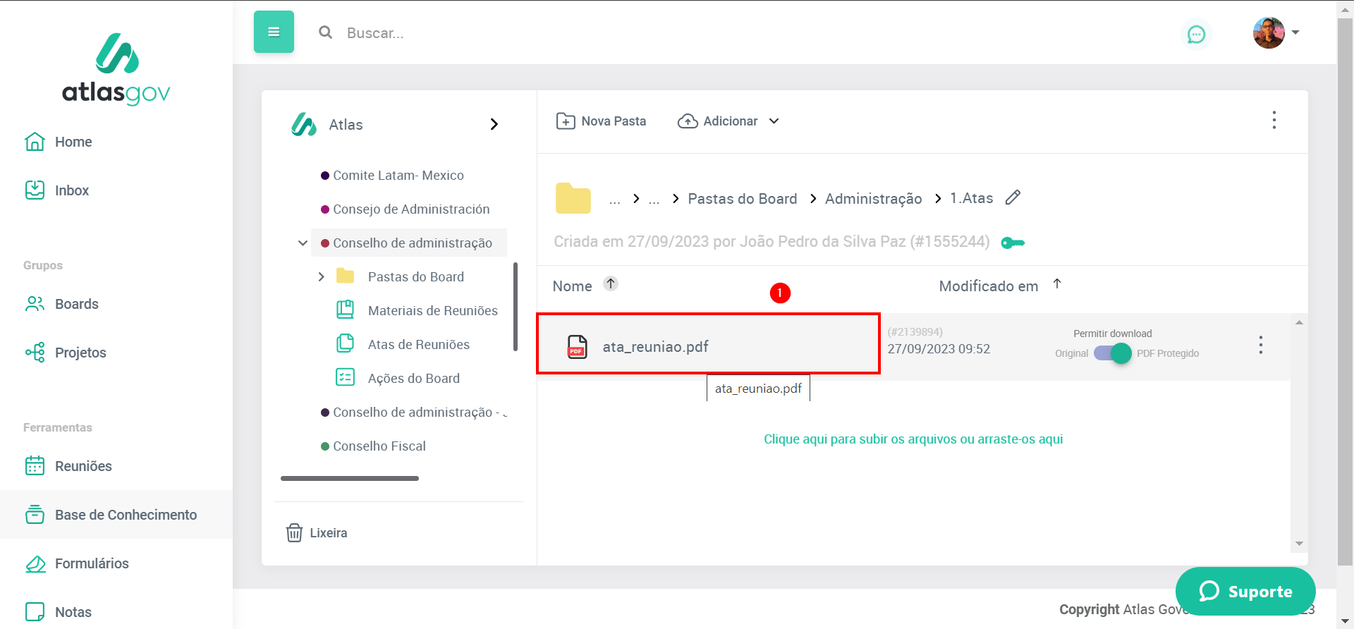
Task: Click the Buscar search field
Action: click(x=494, y=33)
